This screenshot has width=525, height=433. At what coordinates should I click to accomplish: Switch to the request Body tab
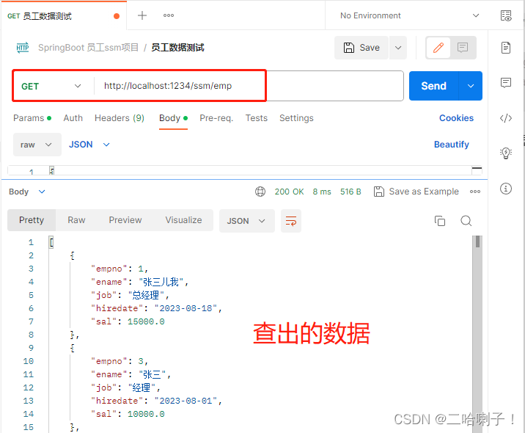pos(173,118)
